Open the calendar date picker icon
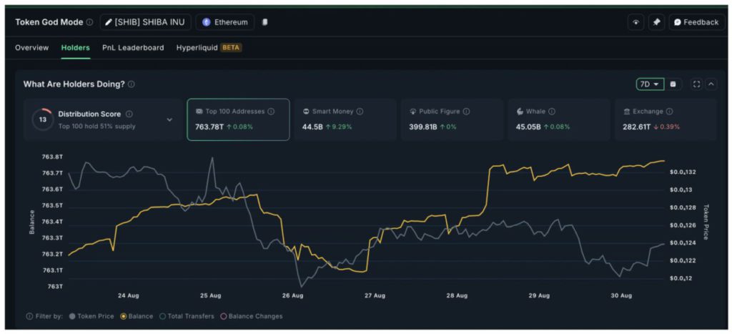The image size is (732, 334). click(673, 84)
